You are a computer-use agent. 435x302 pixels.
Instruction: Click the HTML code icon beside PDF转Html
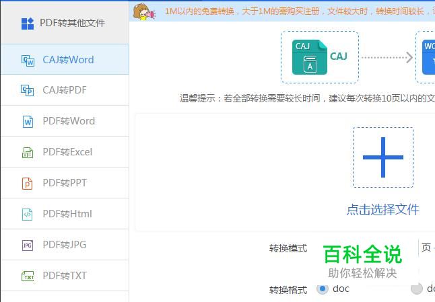click(x=27, y=215)
